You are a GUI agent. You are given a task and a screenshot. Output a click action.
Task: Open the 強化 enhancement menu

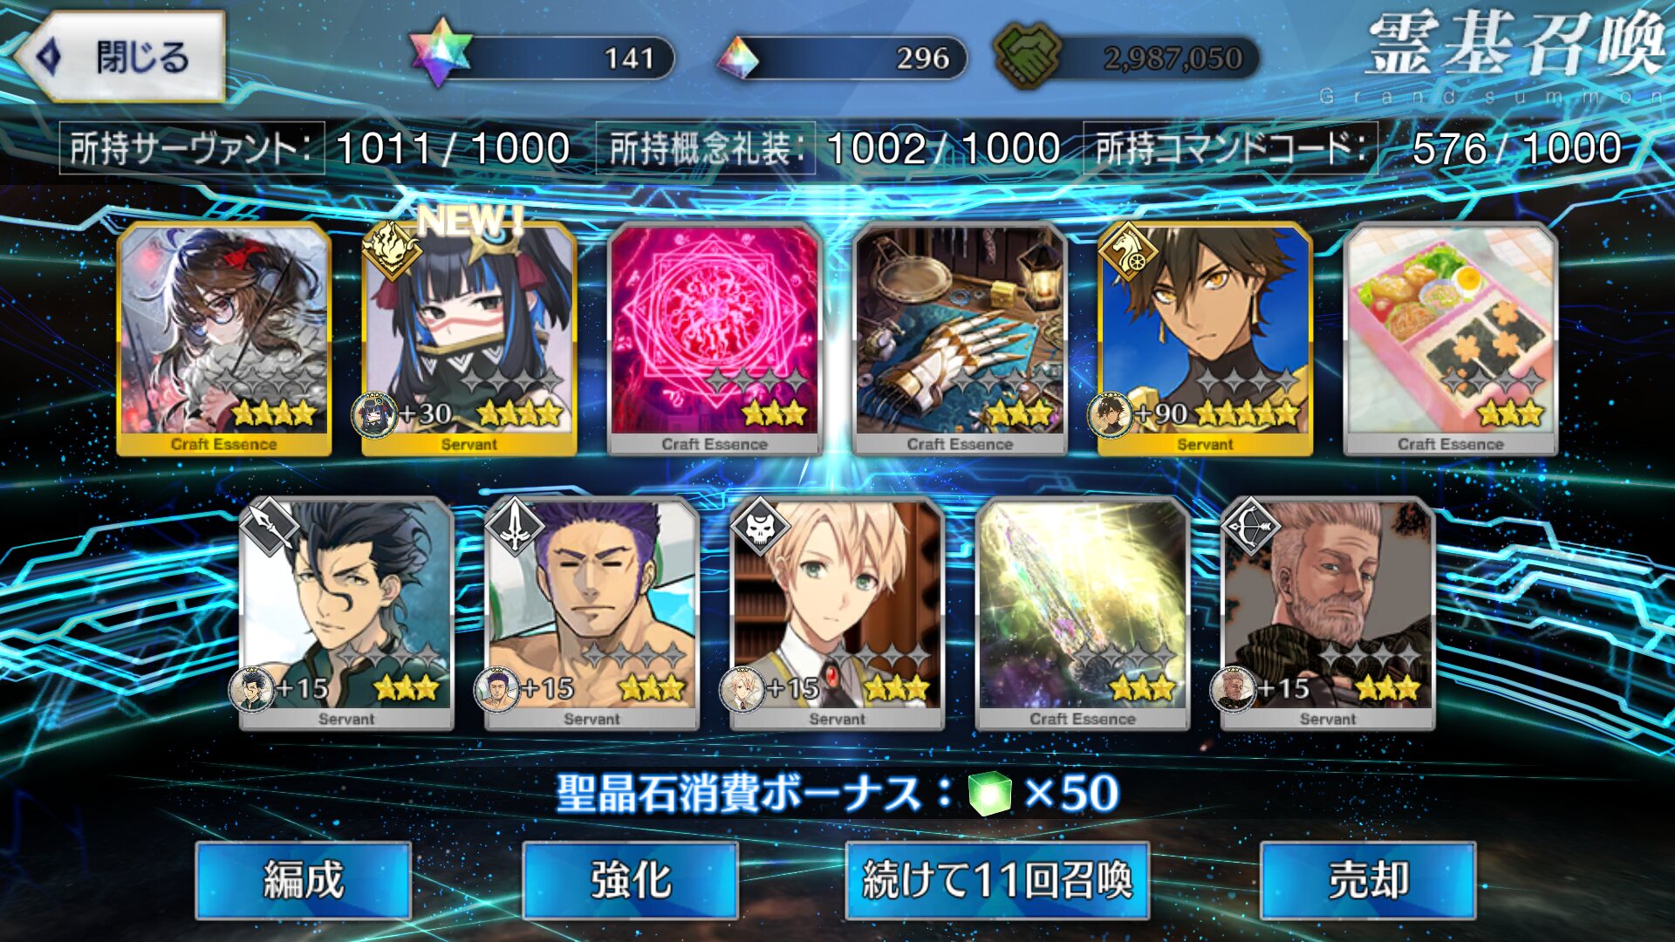pyautogui.click(x=630, y=880)
